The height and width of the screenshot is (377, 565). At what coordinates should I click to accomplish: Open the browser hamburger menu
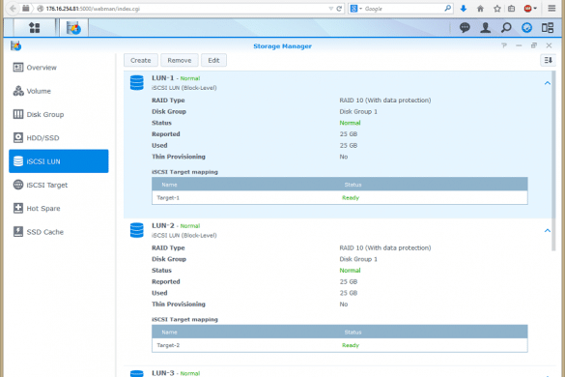click(x=551, y=9)
